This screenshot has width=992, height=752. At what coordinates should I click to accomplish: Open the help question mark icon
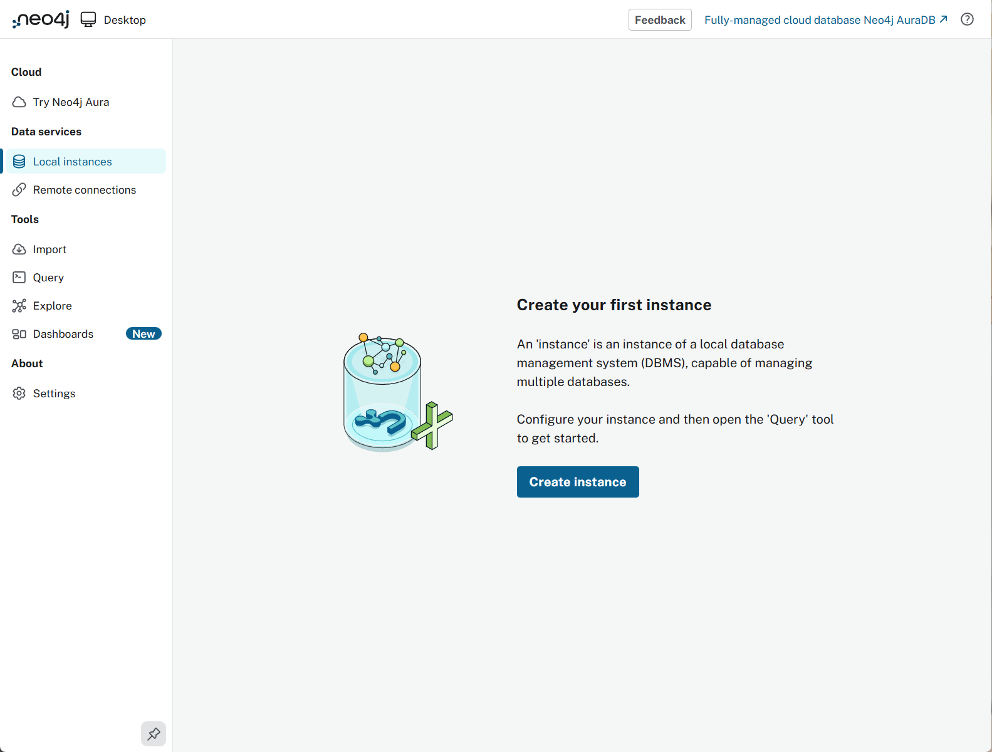coord(967,19)
